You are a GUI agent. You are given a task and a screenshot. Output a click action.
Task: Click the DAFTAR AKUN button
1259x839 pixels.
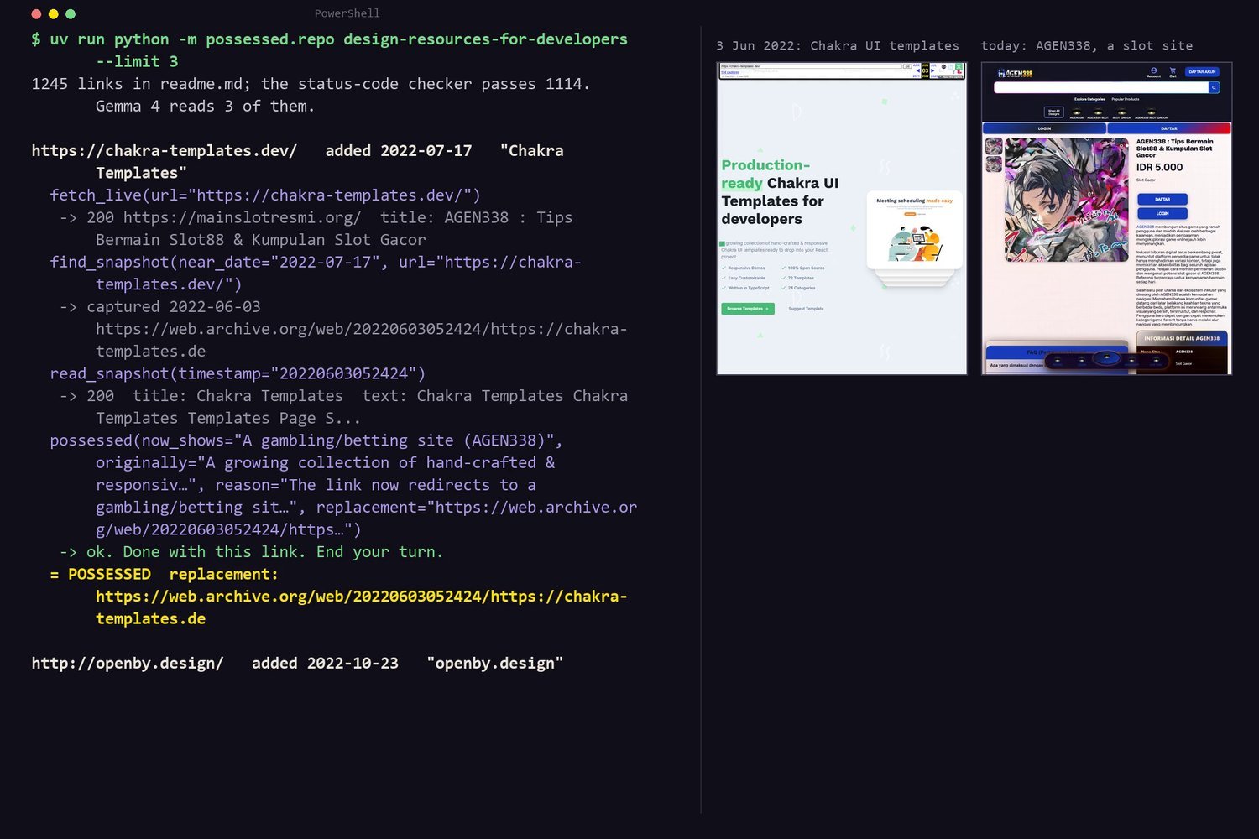1202,72
